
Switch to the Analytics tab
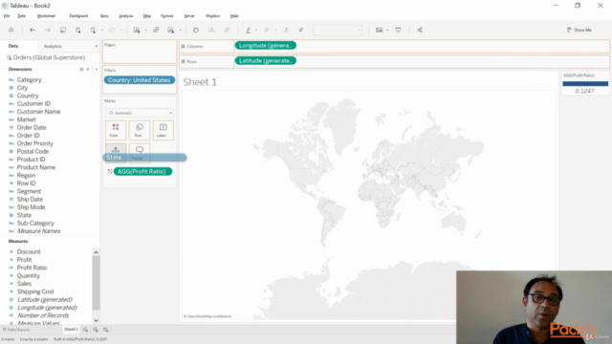tap(53, 46)
